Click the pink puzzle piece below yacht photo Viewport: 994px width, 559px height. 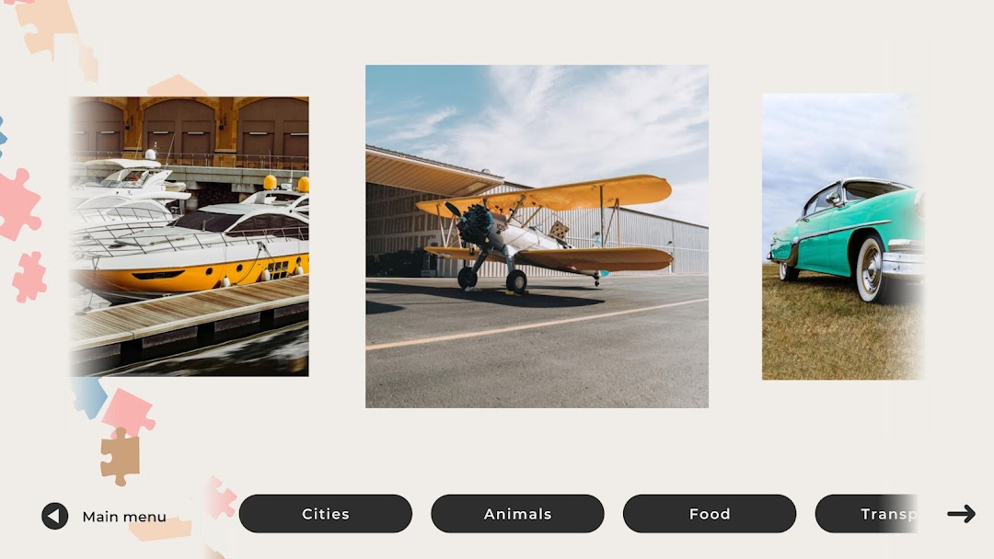click(x=129, y=413)
